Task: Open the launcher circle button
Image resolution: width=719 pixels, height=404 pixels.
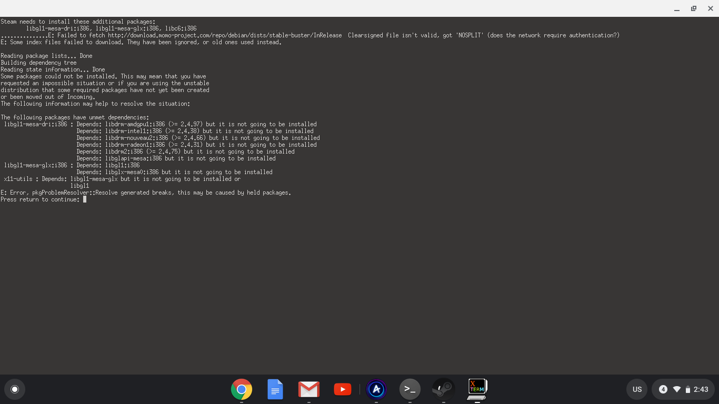Action: (x=15, y=389)
